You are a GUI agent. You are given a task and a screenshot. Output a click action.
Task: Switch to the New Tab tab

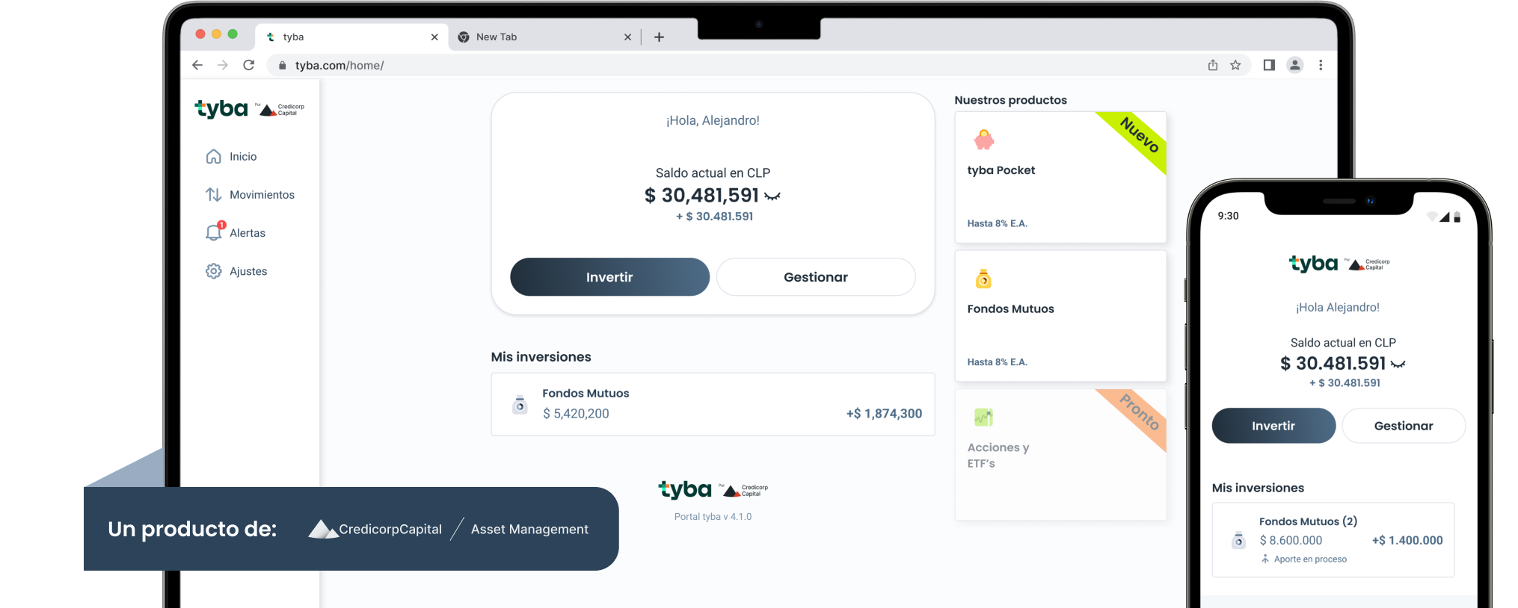tap(544, 37)
